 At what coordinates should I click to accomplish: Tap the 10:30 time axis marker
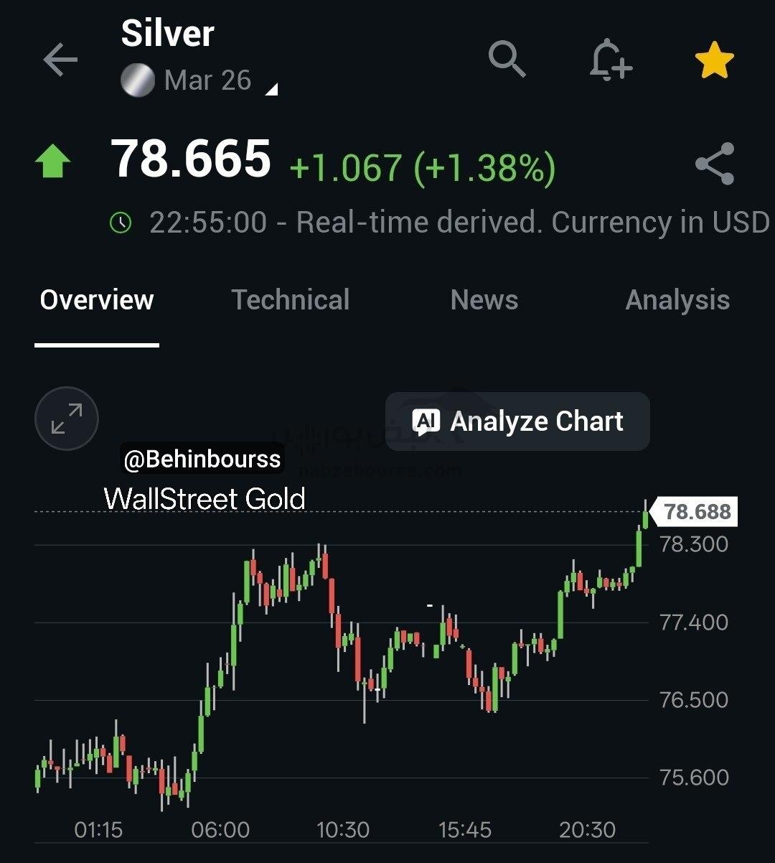tap(342, 831)
